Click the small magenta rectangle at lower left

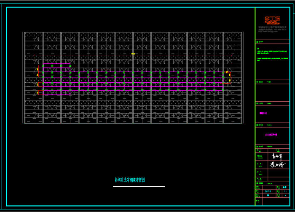[x=56, y=92]
